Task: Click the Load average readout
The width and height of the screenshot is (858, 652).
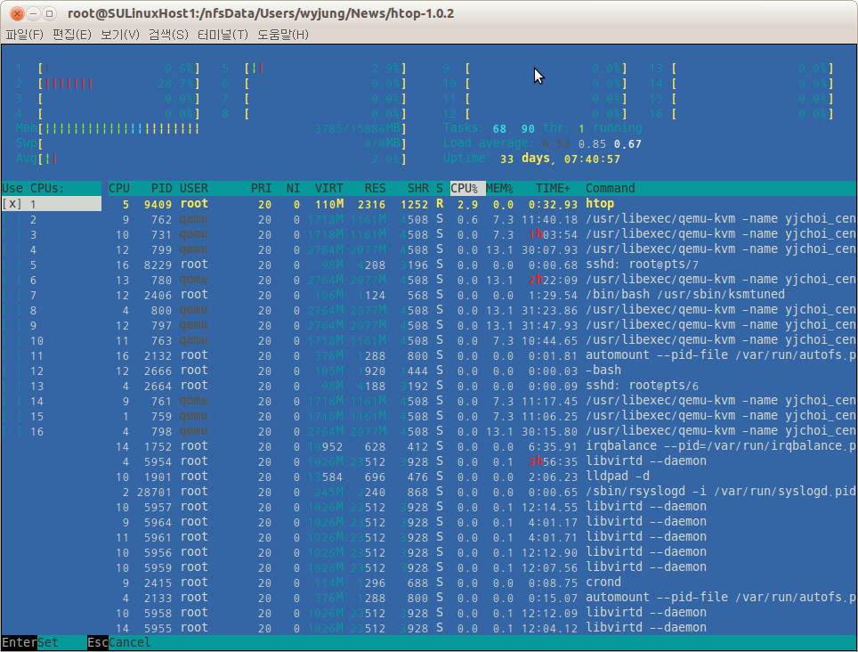Action: (x=542, y=143)
